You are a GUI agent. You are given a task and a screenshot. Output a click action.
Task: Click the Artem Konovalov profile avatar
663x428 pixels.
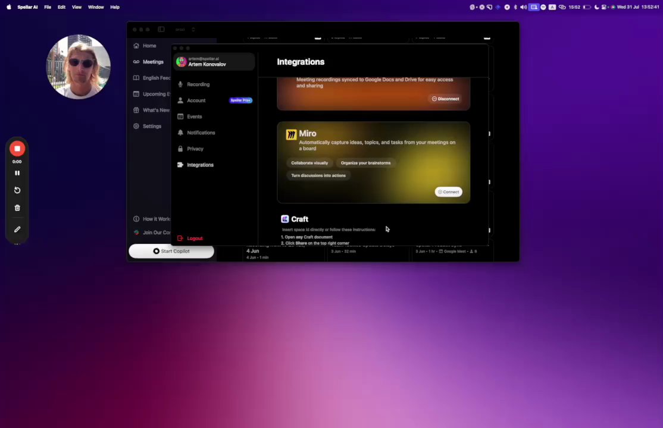pos(182,62)
